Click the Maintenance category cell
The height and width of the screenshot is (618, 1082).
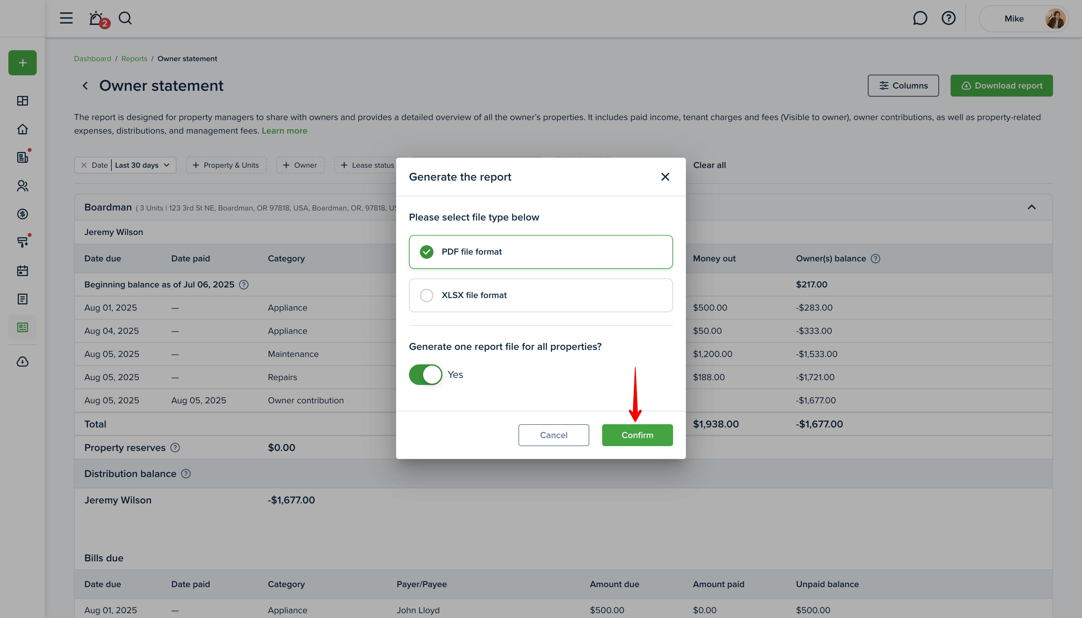pos(293,354)
